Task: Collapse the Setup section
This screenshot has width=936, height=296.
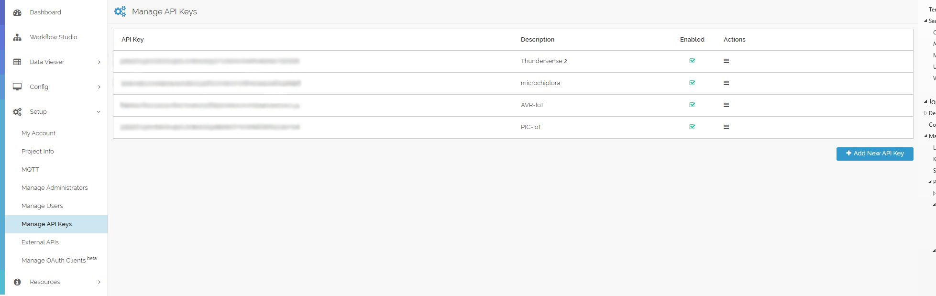Action: (x=98, y=111)
